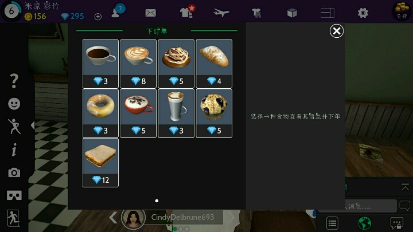The height and width of the screenshot is (232, 413).
Task: Select the black coffee for 3 gems
Action: pyautogui.click(x=100, y=64)
